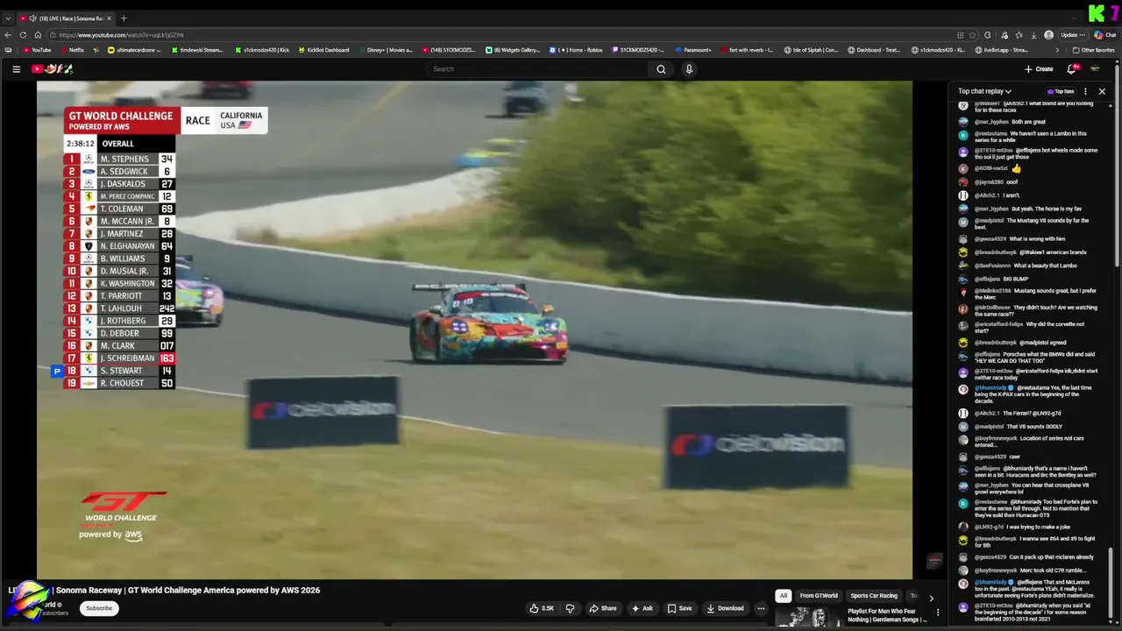Open the YouTube bookmark
The image size is (1122, 631).
[x=38, y=50]
